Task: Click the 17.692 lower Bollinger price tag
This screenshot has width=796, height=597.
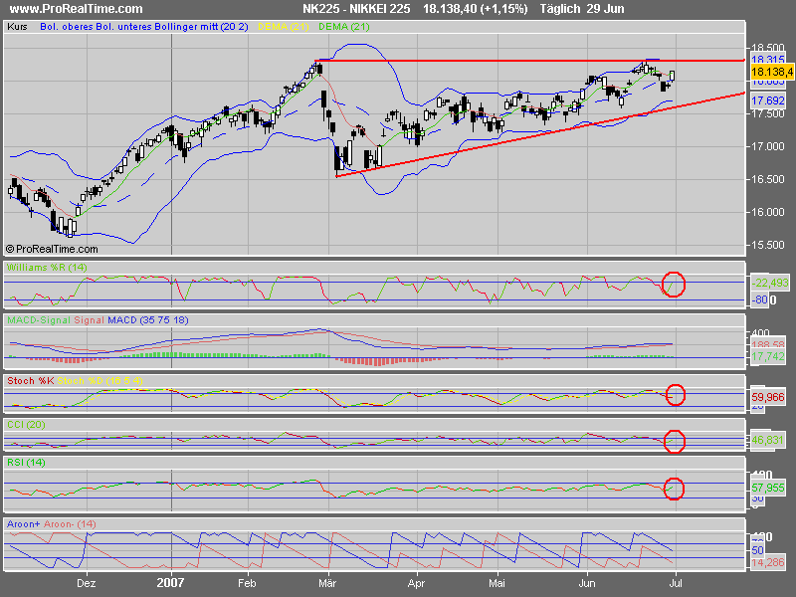Action: (768, 100)
